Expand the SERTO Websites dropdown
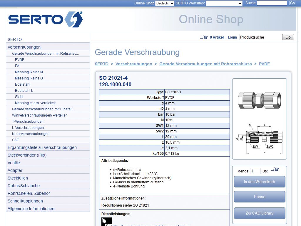301x226 pixels. (x=224, y=3)
